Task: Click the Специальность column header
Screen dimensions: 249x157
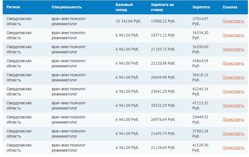Action: pyautogui.click(x=67, y=7)
